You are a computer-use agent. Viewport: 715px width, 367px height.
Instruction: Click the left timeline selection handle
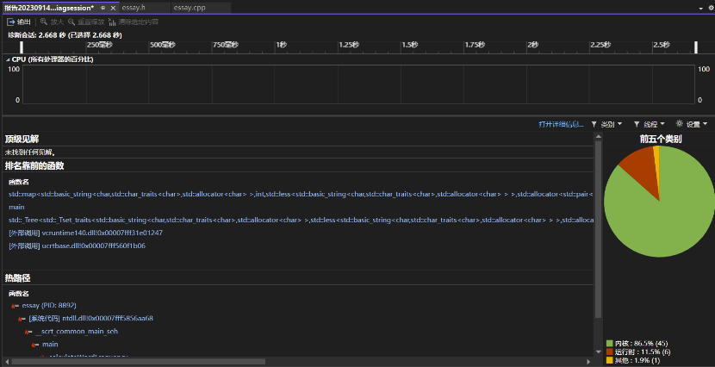[22, 47]
